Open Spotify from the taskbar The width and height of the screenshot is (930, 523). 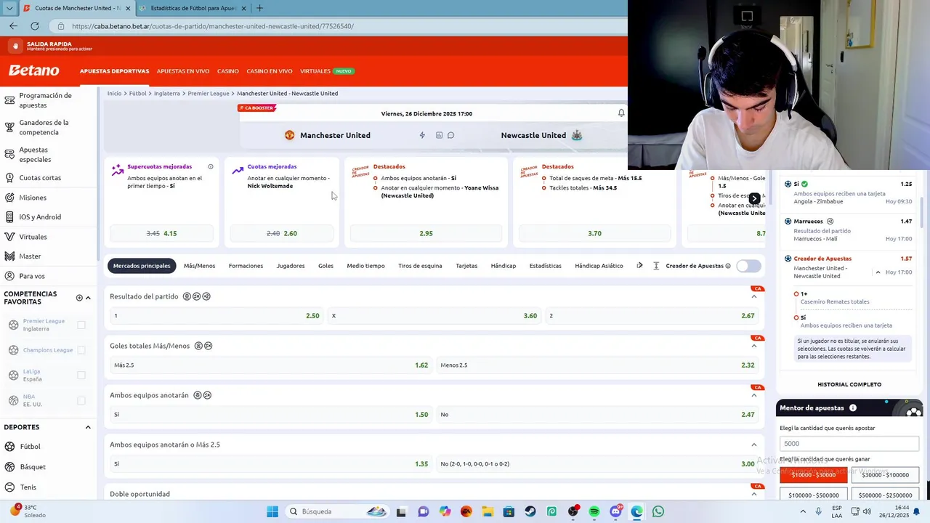[594, 511]
